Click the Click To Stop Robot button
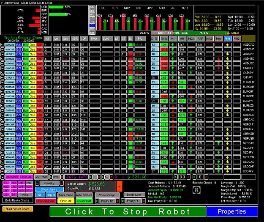The image size is (264, 222). pos(128,212)
